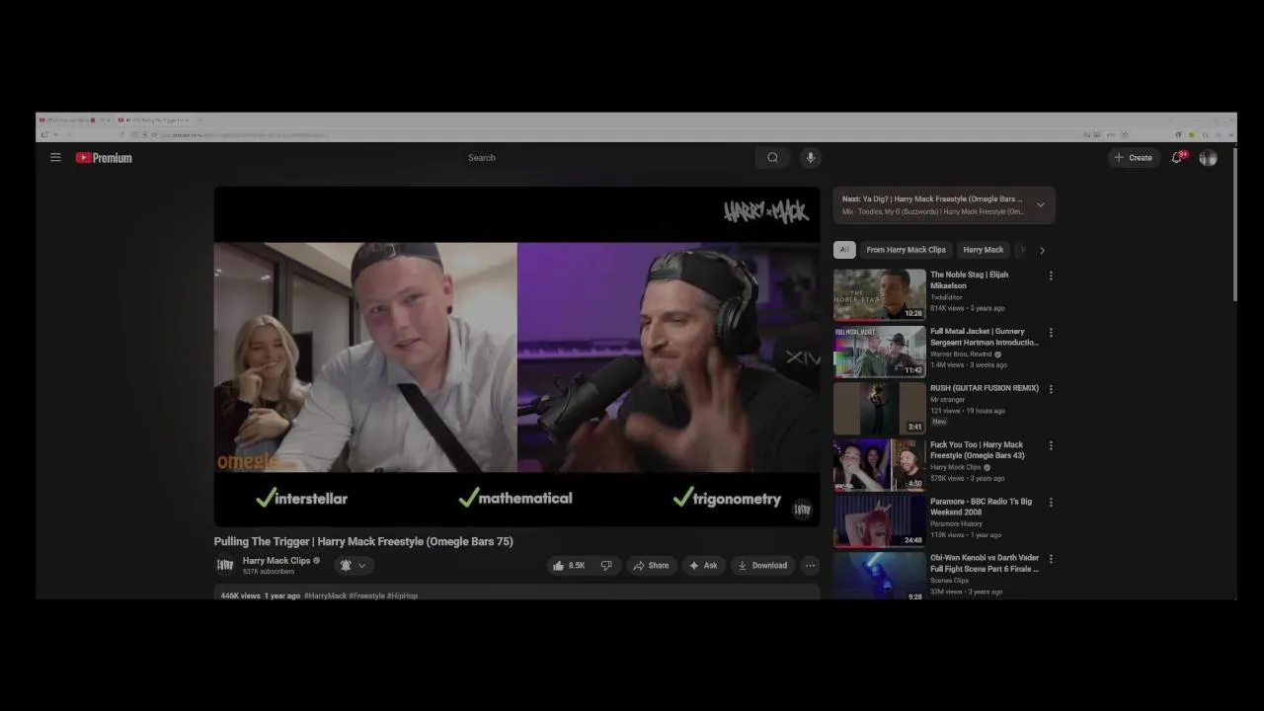Click the Warner Bros. Rewind channel name
1264x711 pixels.
pyautogui.click(x=961, y=354)
